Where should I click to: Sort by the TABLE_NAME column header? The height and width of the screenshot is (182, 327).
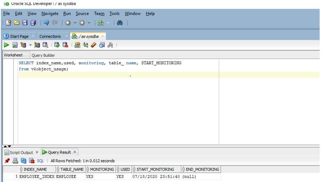click(70, 169)
